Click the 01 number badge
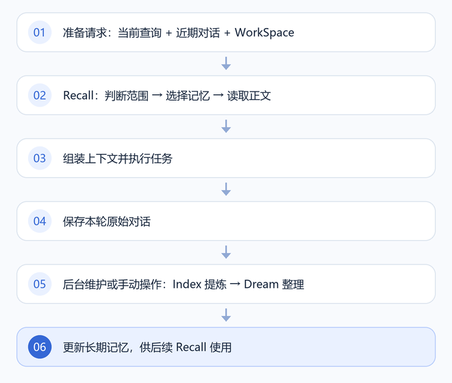This screenshot has width=452, height=383. coord(40,32)
